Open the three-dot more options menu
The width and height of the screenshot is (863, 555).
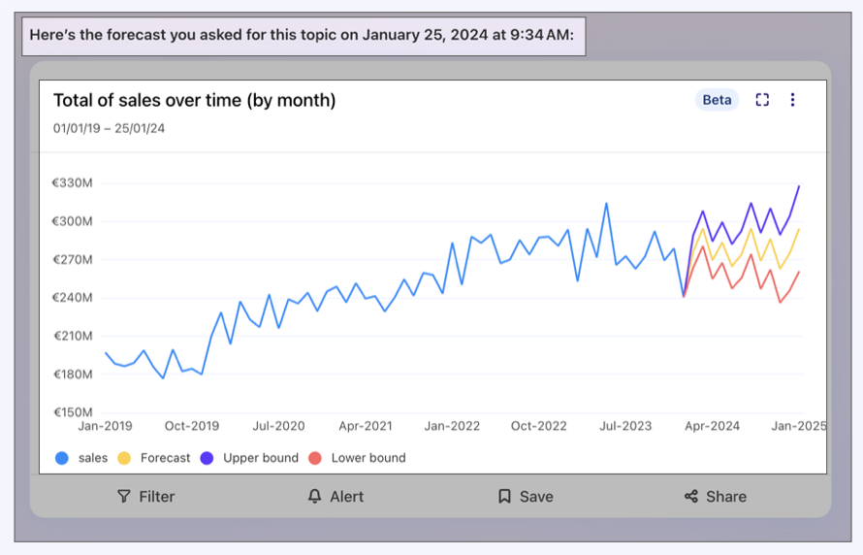coord(792,100)
